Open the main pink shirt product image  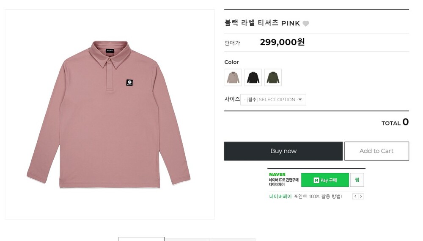(109, 114)
